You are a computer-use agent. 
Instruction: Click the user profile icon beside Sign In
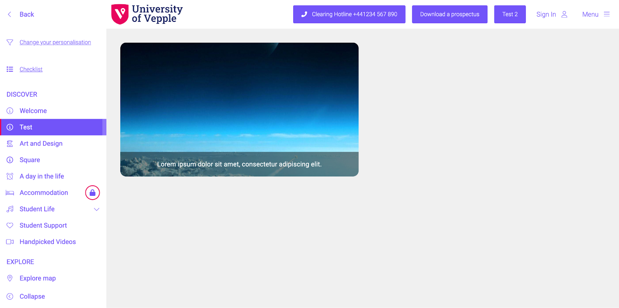point(564,14)
